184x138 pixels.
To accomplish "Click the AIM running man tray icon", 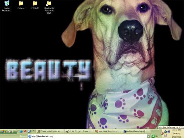I will point(165,132).
